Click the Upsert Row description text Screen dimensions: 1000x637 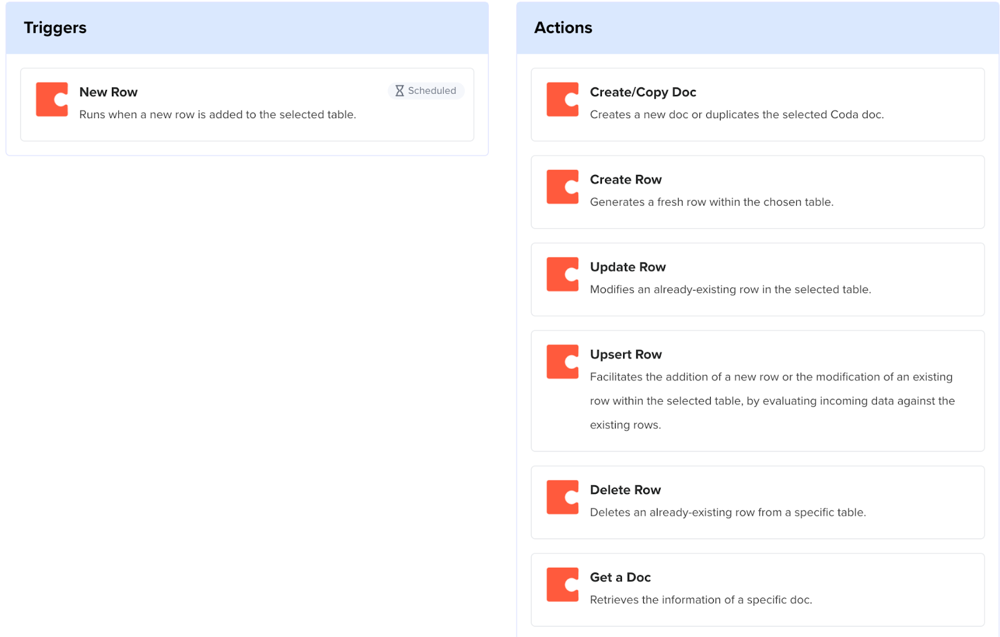772,401
